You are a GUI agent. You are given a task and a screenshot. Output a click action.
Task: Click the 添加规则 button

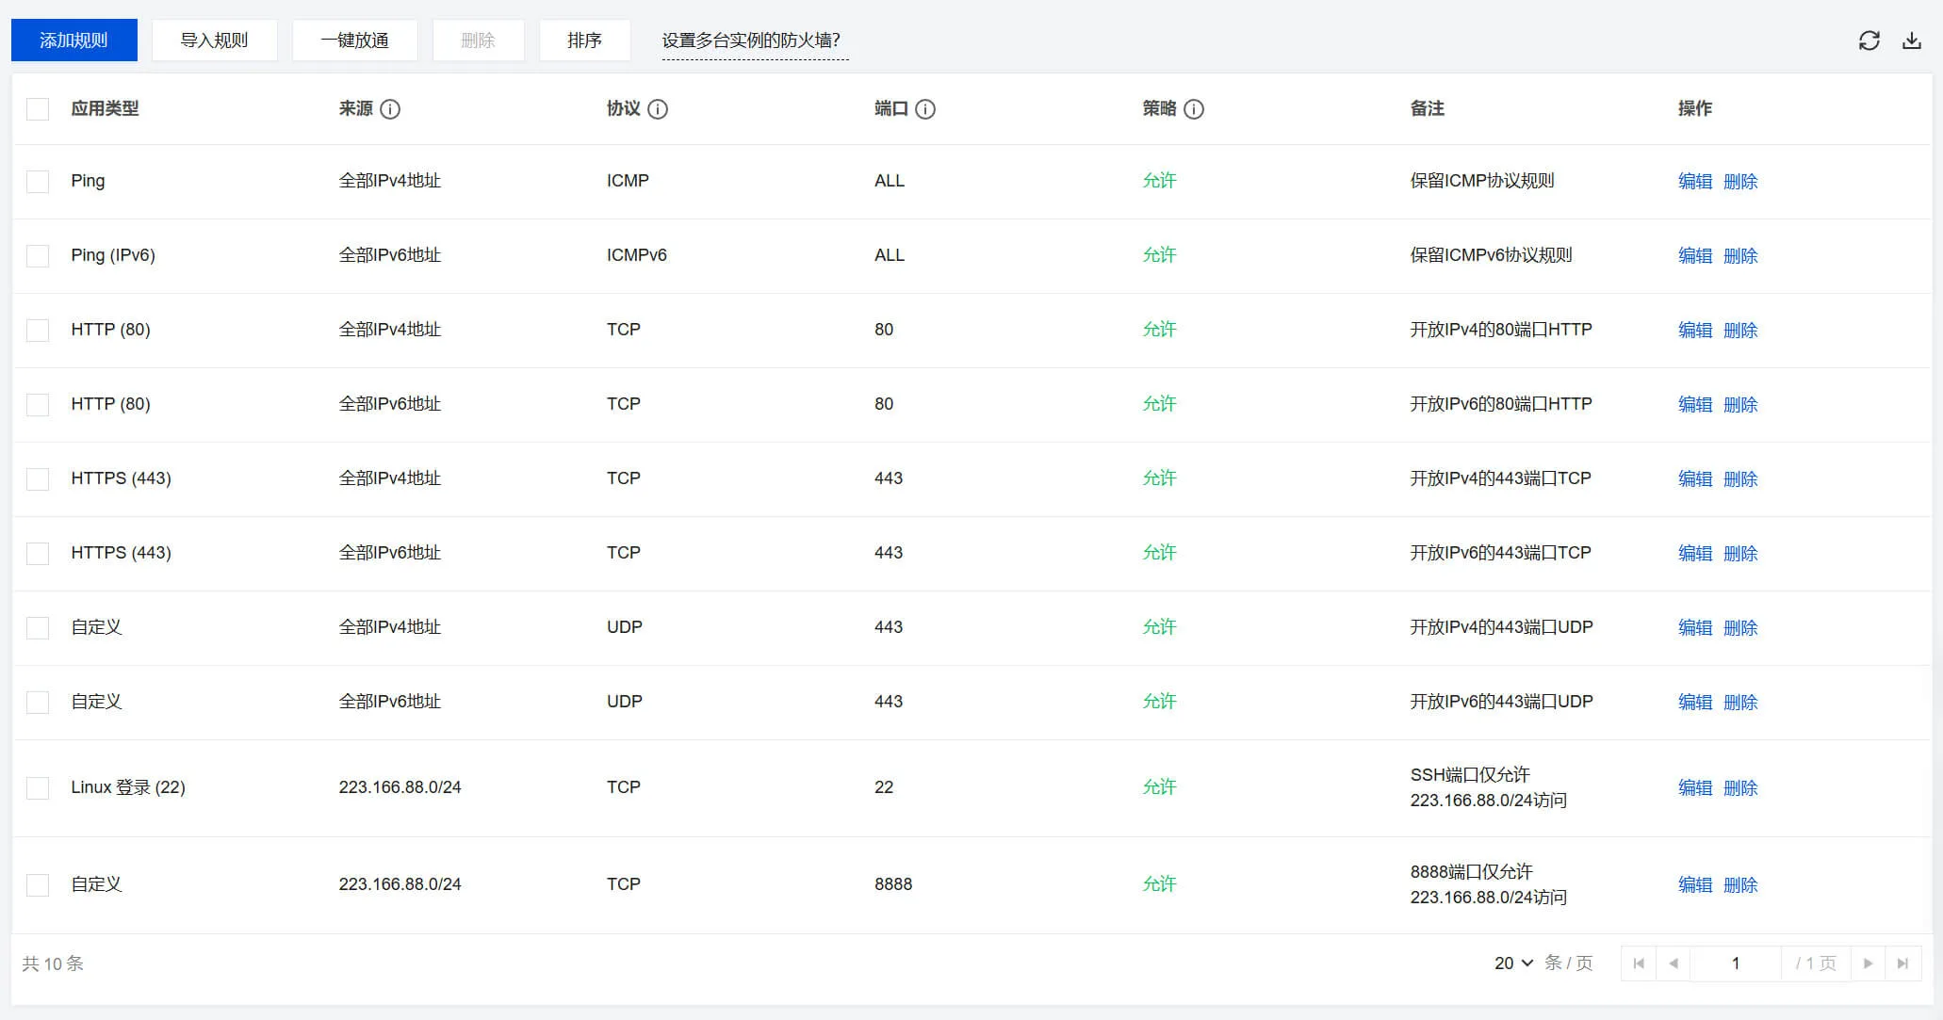[x=73, y=40]
